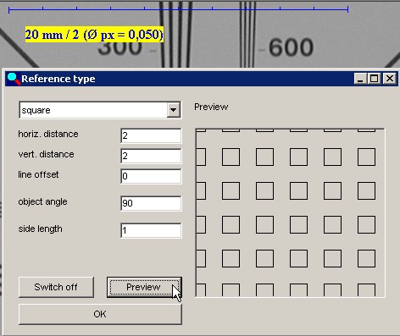
Task: Click the blue scale ruler line
Action: 179,9
